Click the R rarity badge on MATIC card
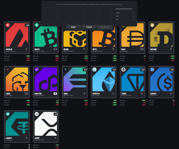Screen dimensions: 179x149 (x=55, y=93)
